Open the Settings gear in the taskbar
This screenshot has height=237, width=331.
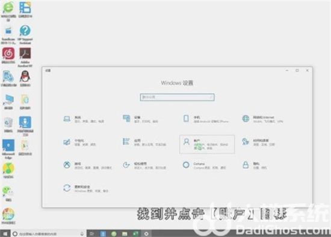[x=146, y=233]
